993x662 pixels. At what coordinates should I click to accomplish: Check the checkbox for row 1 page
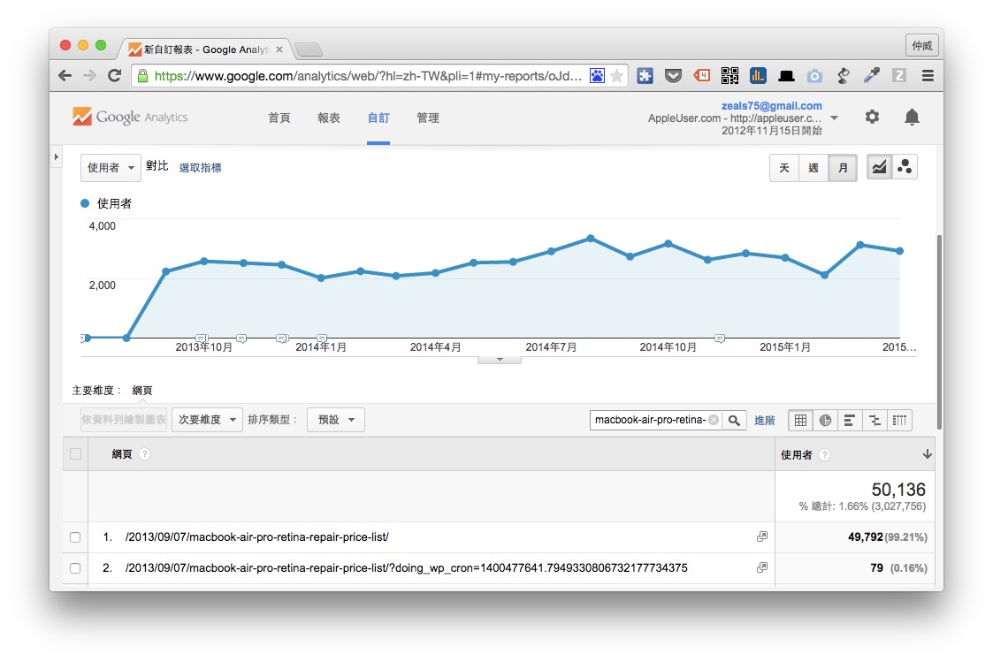coord(75,537)
